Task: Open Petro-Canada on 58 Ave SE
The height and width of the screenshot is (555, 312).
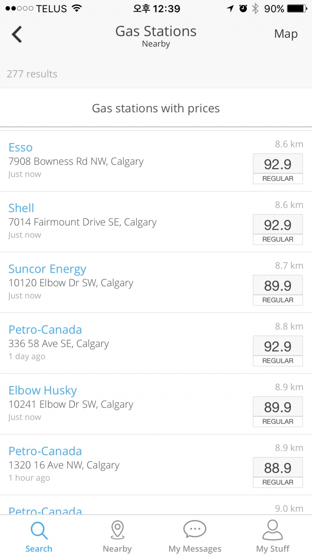Action: [x=45, y=330]
